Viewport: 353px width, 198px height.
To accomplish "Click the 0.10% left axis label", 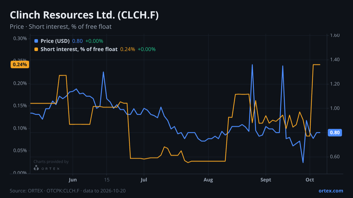I will [20, 128].
